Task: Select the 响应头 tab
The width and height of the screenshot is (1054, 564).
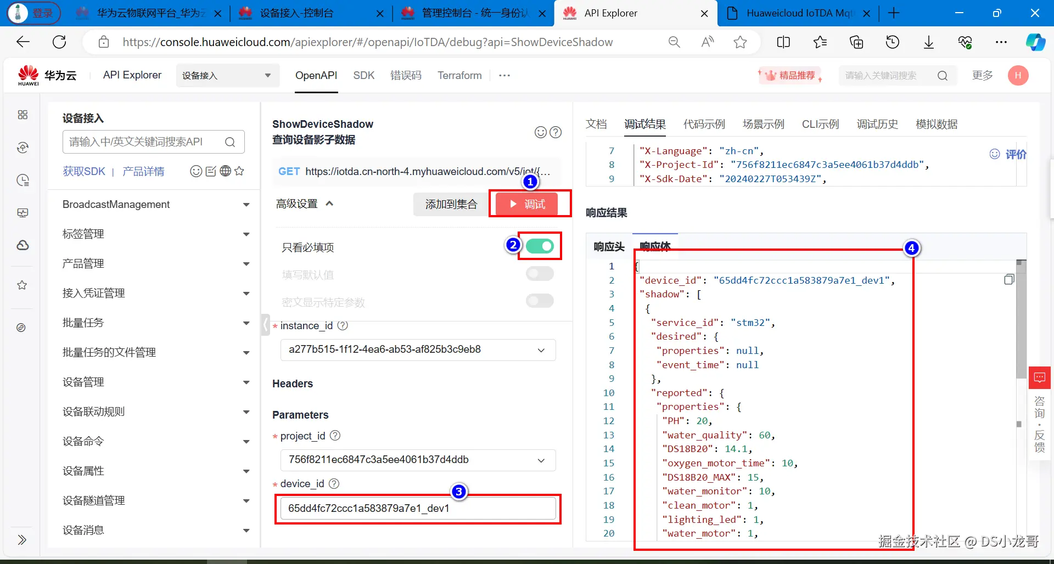Action: (609, 247)
